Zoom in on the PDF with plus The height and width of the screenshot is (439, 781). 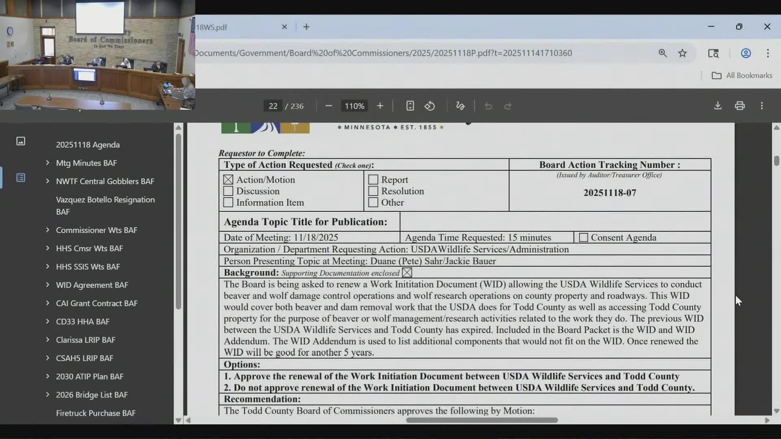380,106
